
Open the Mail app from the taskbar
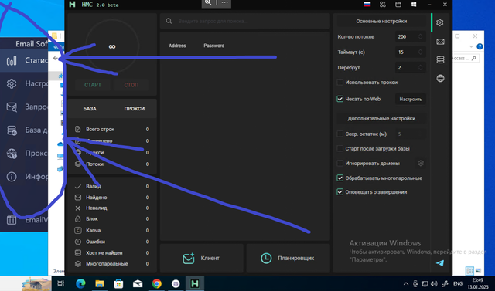pos(138,284)
